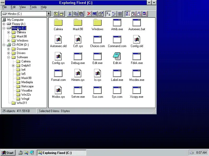The image size is (209, 156).
Task: Select the Mscdex.exe file
Action: point(137,75)
